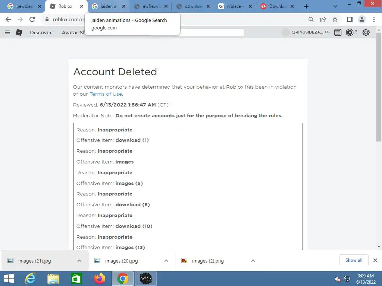Image resolution: width=382 pixels, height=286 pixels.
Task: Reload the Roblox page
Action: pos(32,19)
